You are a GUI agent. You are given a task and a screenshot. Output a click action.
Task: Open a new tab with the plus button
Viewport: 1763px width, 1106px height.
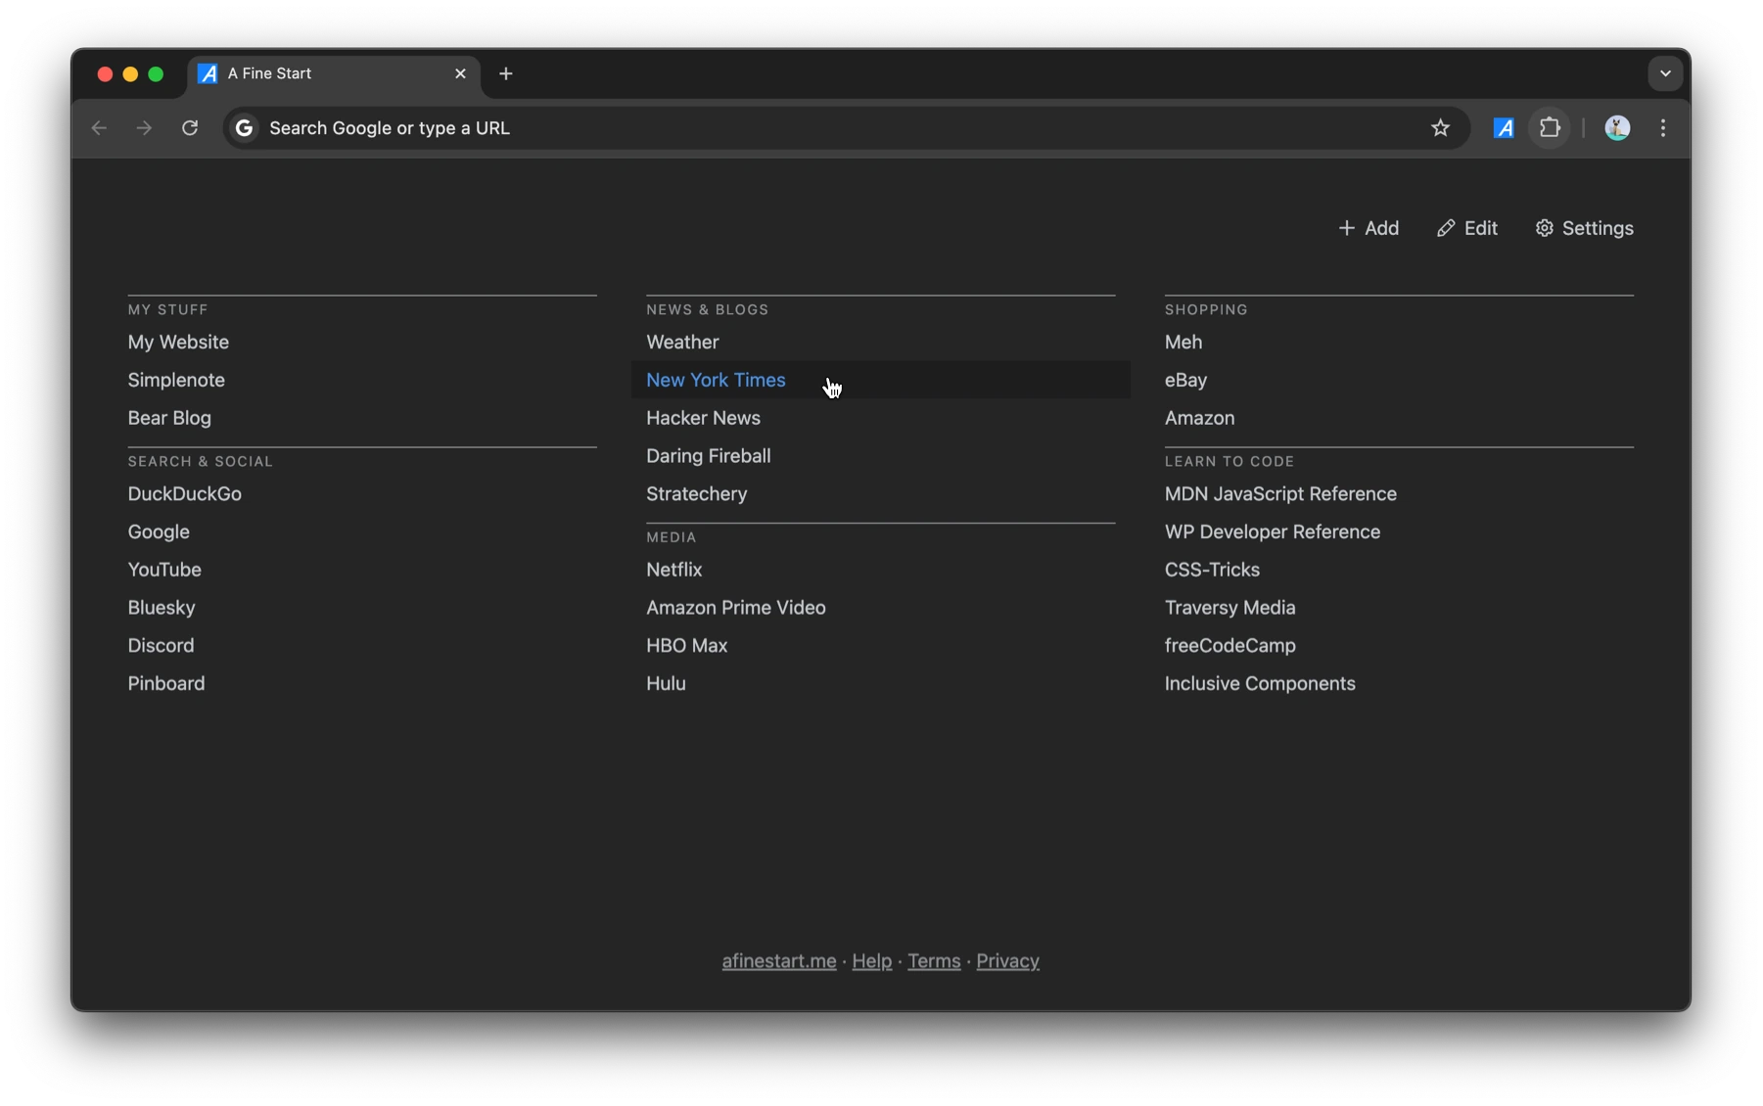505,73
